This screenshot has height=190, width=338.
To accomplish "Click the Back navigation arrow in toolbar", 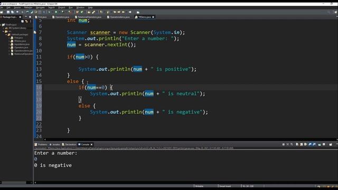I will click(123, 12).
